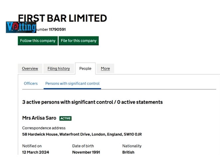This screenshot has width=220, height=163.
Task: Click the Nationality field label
Action: (132, 146)
